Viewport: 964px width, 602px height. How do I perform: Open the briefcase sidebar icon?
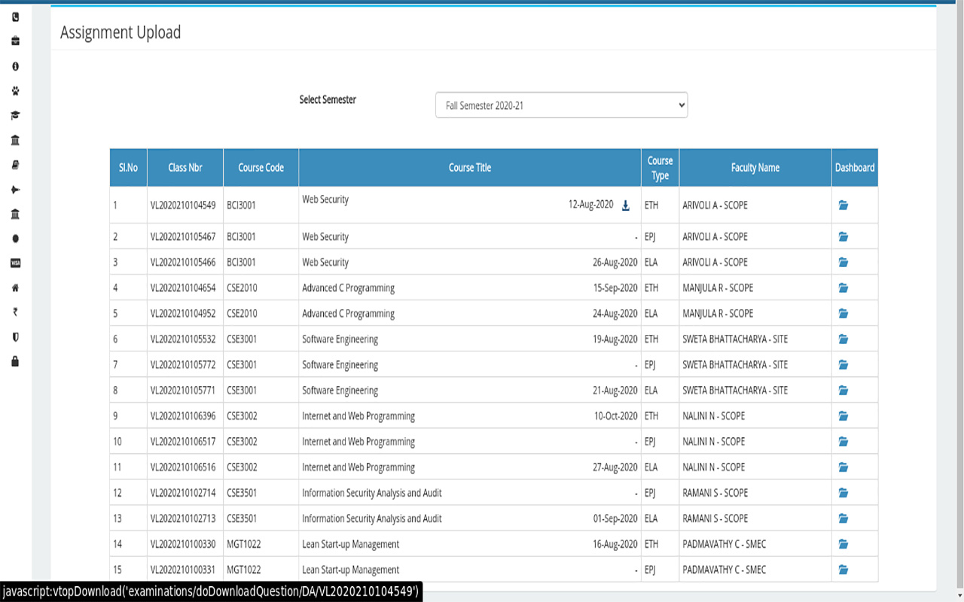click(x=15, y=41)
